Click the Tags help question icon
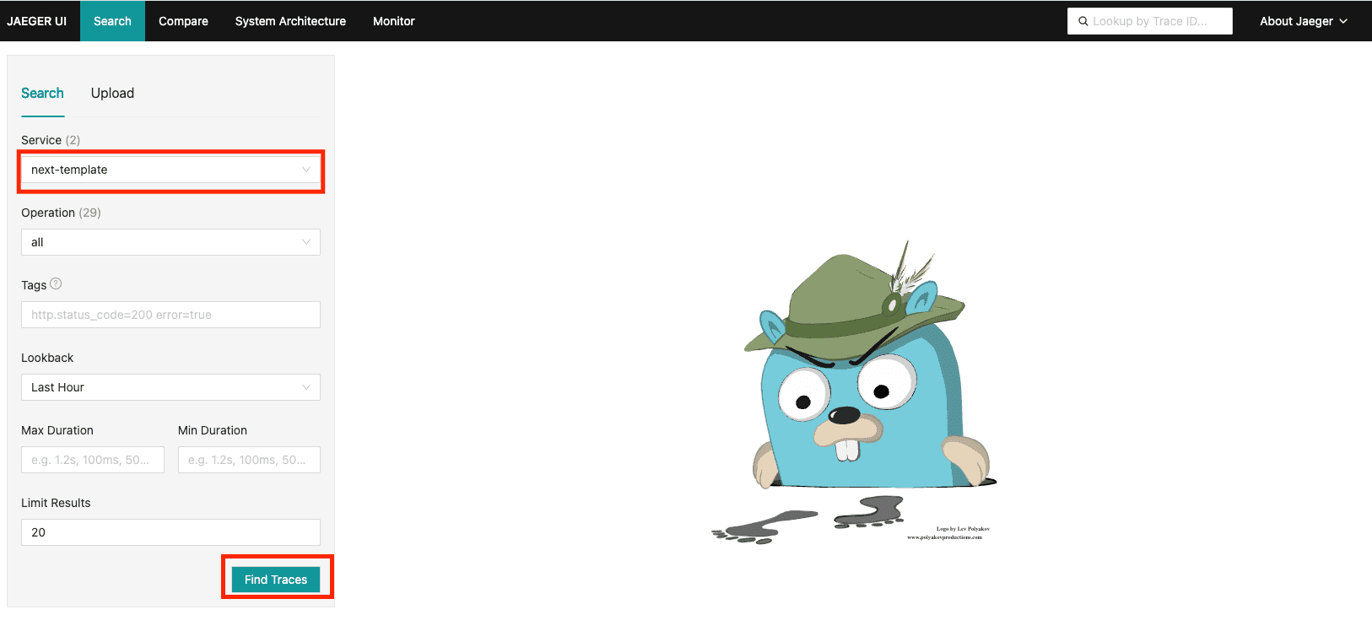 pyautogui.click(x=56, y=284)
